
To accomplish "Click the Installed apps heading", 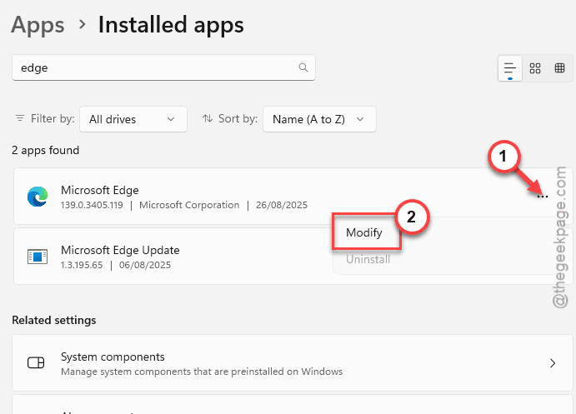I will [x=171, y=25].
